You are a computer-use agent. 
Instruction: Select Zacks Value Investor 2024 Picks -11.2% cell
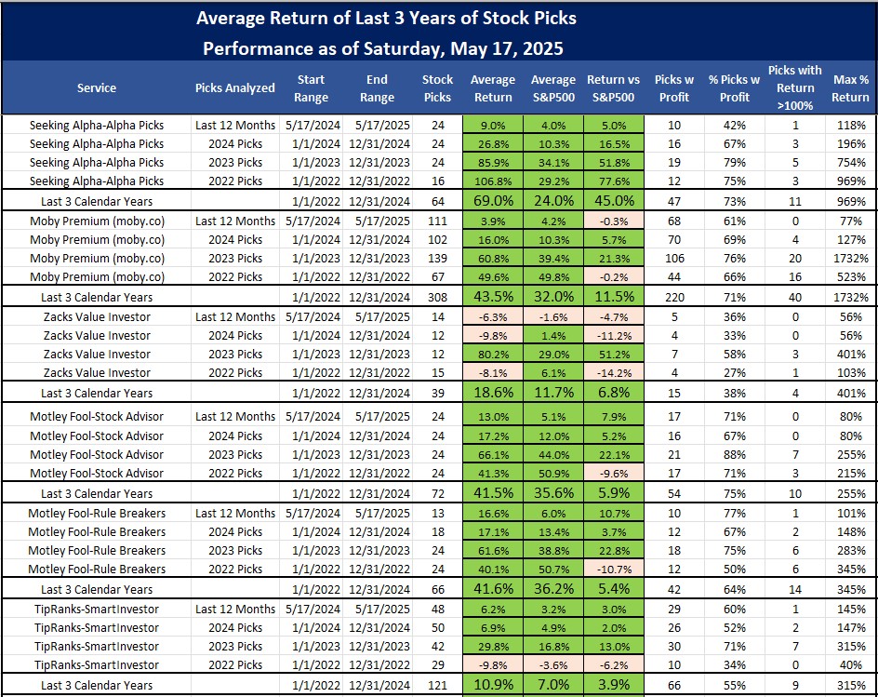pyautogui.click(x=614, y=336)
